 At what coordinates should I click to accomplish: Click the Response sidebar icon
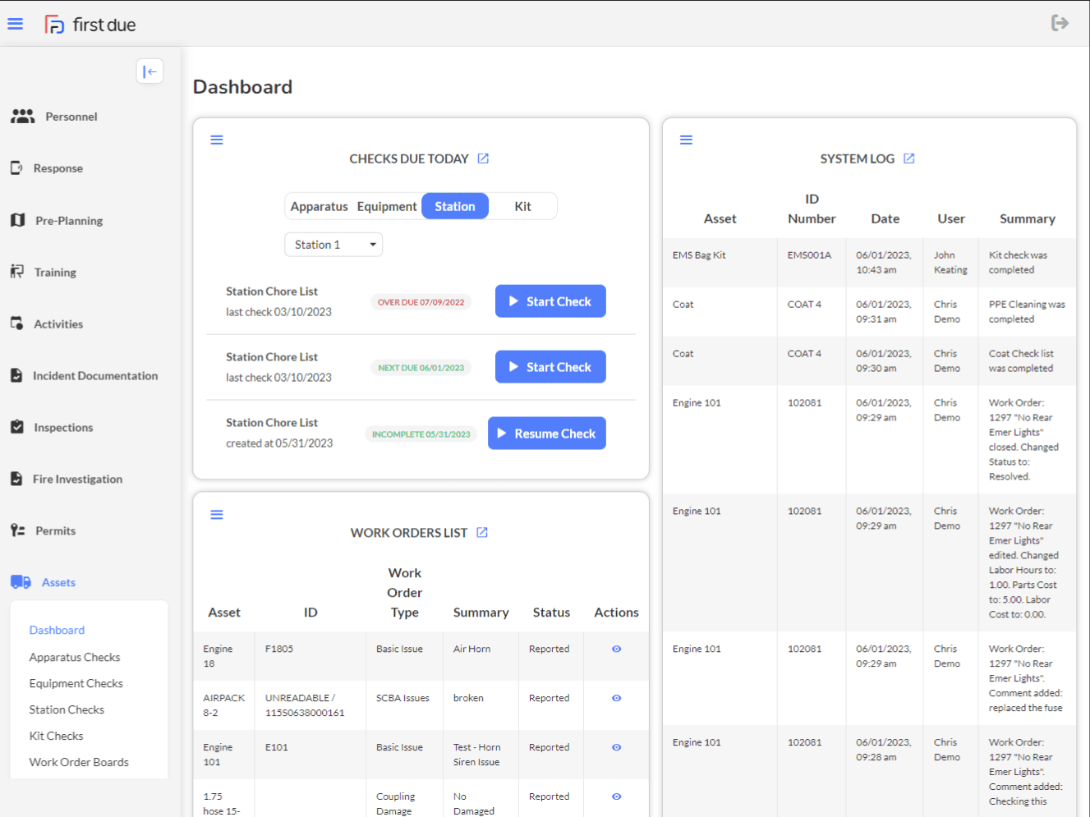(x=16, y=168)
